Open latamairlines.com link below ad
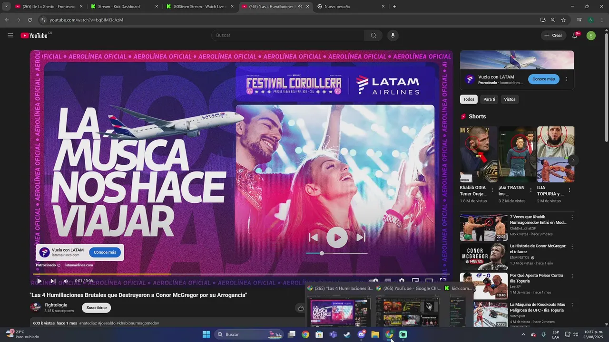Screen dimensions: 609x342 pyautogui.click(x=79, y=265)
